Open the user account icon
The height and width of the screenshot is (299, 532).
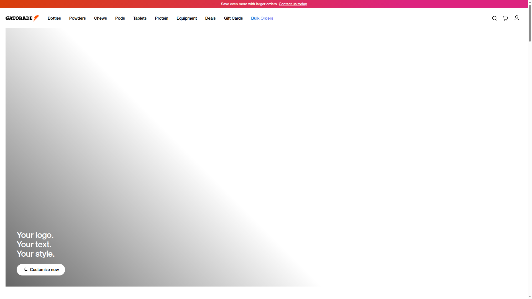point(517,18)
